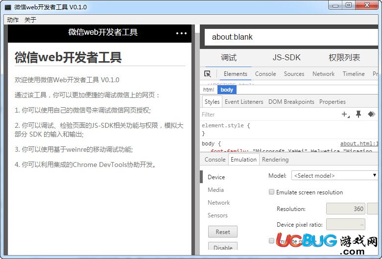
Task: Click the Reset emulation button
Action: (x=223, y=232)
